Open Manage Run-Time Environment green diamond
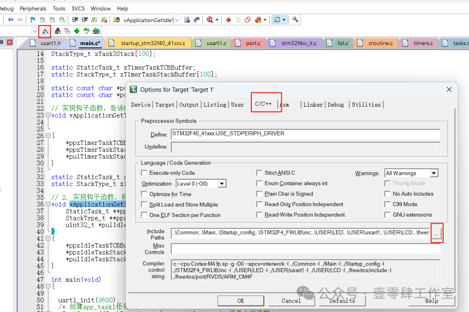 pos(77,31)
